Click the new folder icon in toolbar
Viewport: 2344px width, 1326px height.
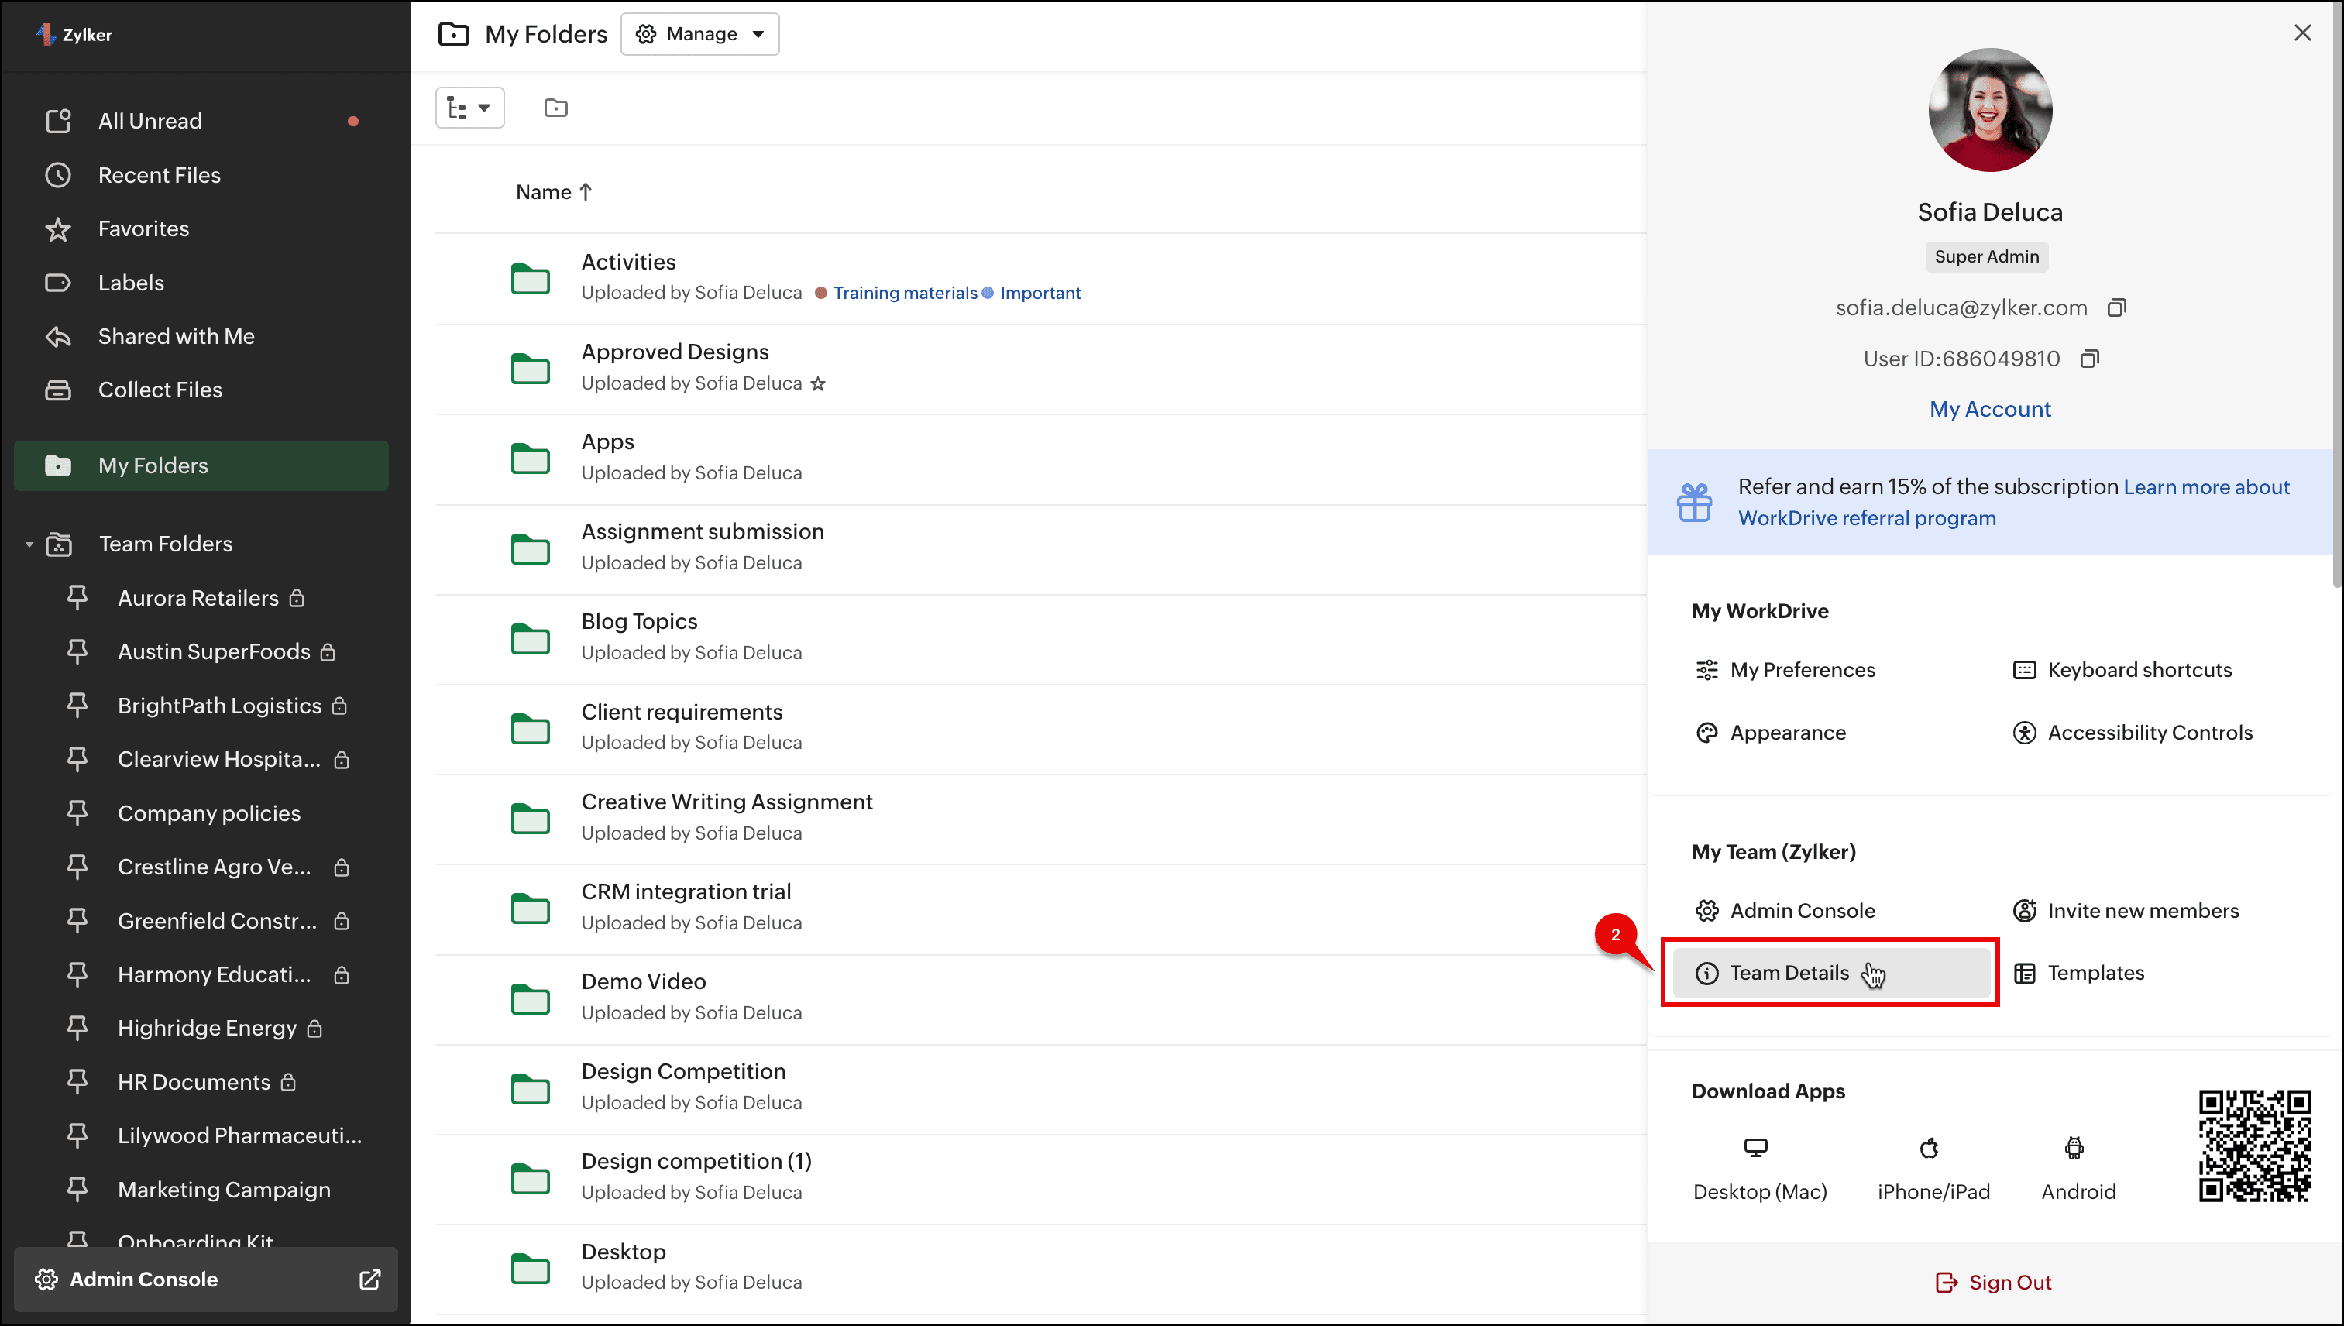555,108
